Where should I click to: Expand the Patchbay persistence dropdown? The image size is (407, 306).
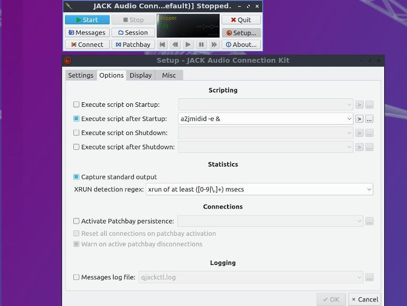coord(359,221)
